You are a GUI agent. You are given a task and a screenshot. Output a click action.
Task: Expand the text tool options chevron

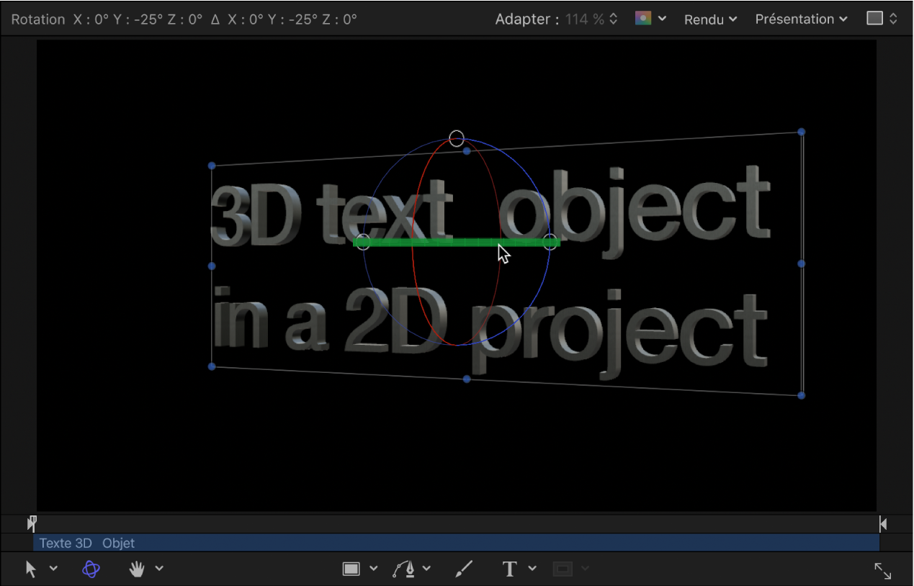(x=532, y=569)
